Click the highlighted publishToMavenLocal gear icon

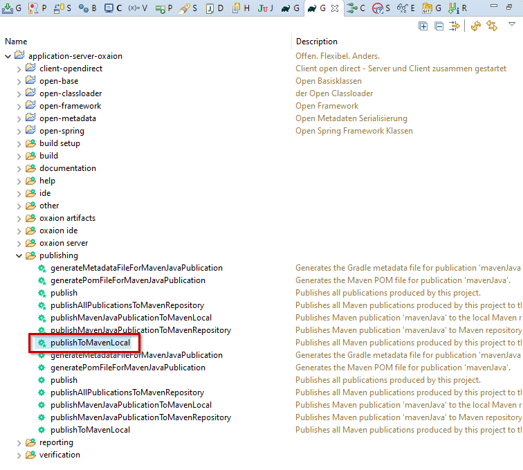[42, 343]
